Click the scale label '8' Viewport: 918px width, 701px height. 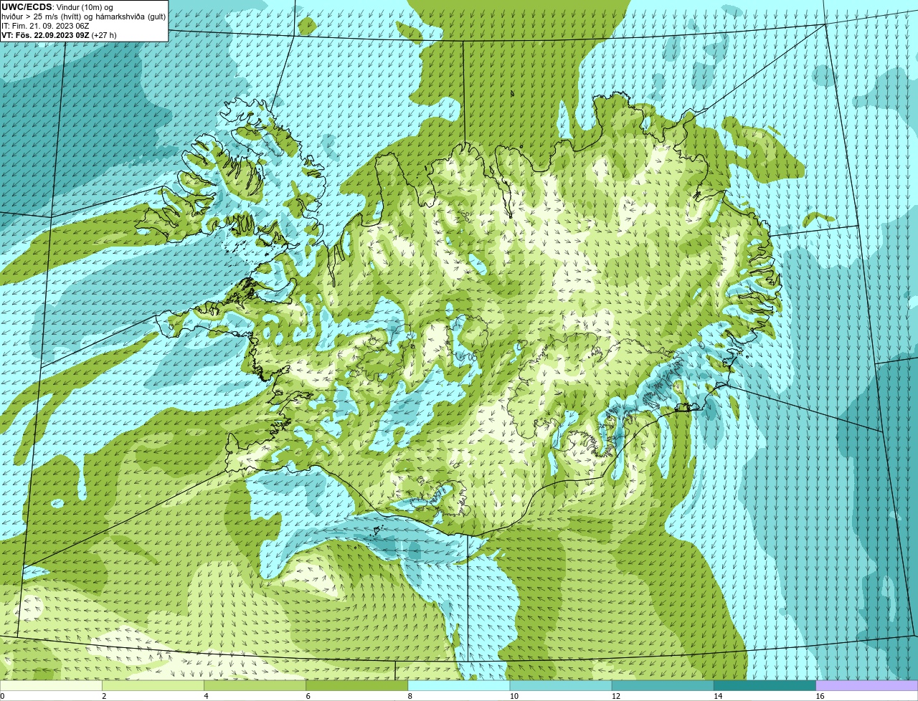pyautogui.click(x=410, y=696)
